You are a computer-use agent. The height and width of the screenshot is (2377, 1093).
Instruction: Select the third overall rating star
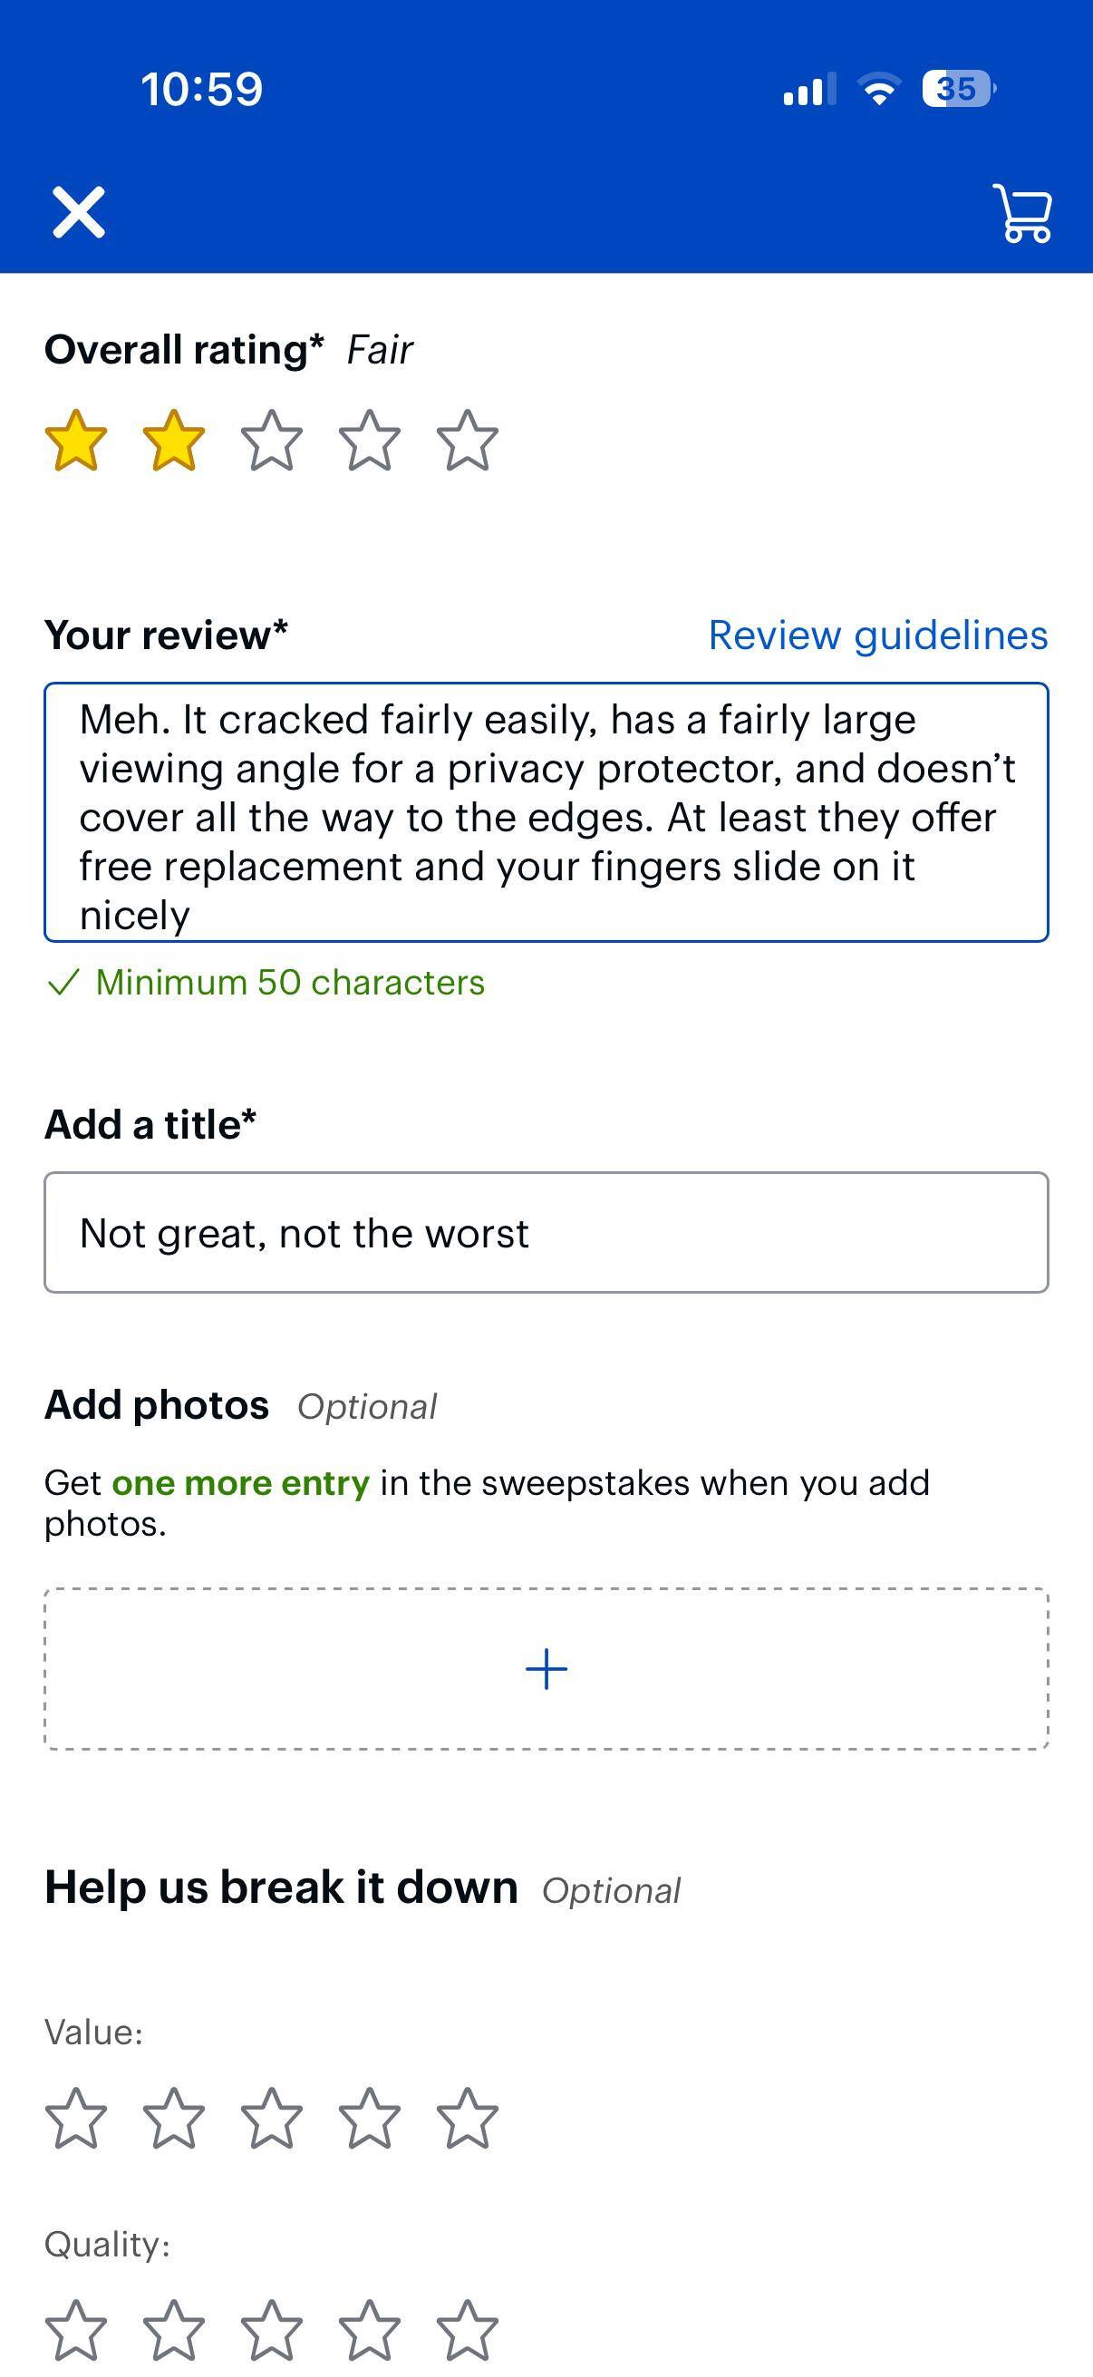270,445
